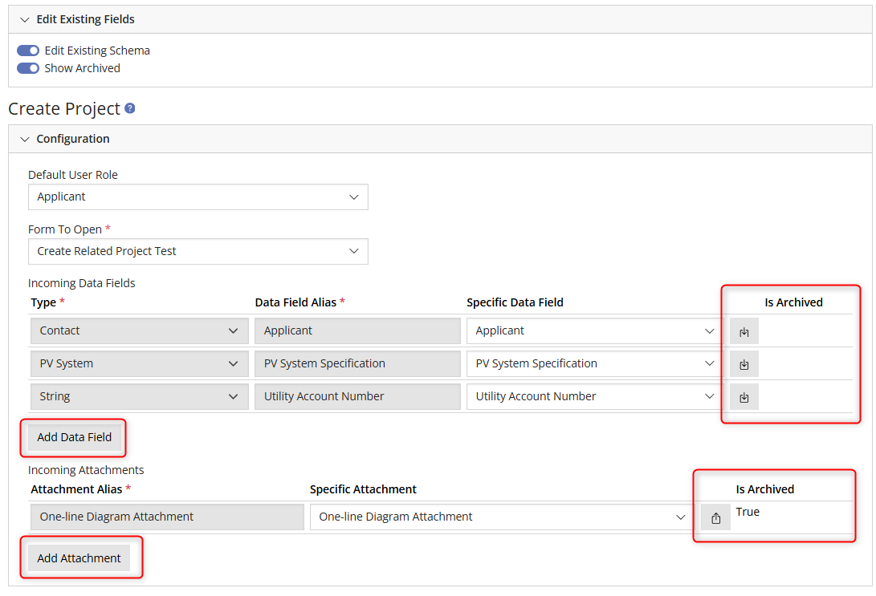Collapse the Configuration section
876x596 pixels.
pyautogui.click(x=25, y=139)
